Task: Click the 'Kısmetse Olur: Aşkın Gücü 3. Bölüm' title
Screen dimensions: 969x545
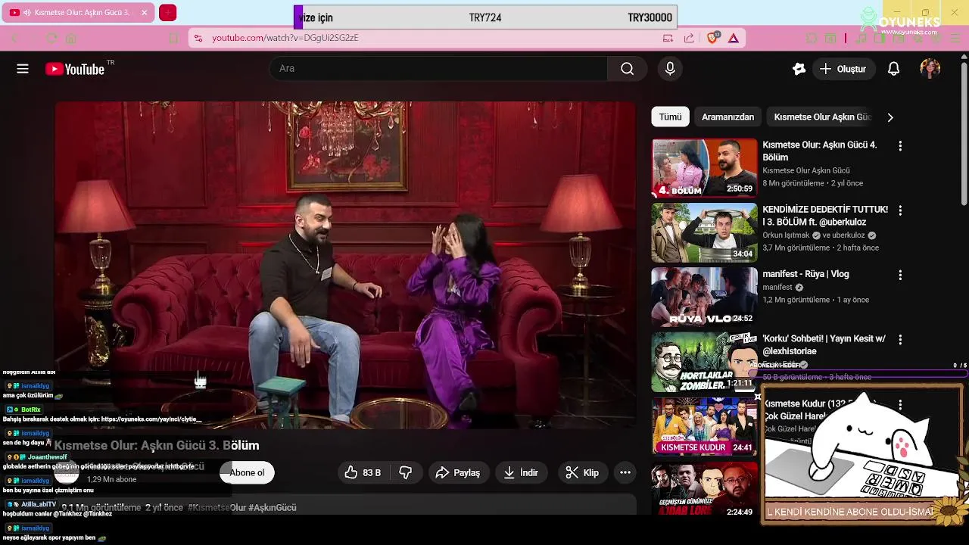Action: pyautogui.click(x=157, y=445)
